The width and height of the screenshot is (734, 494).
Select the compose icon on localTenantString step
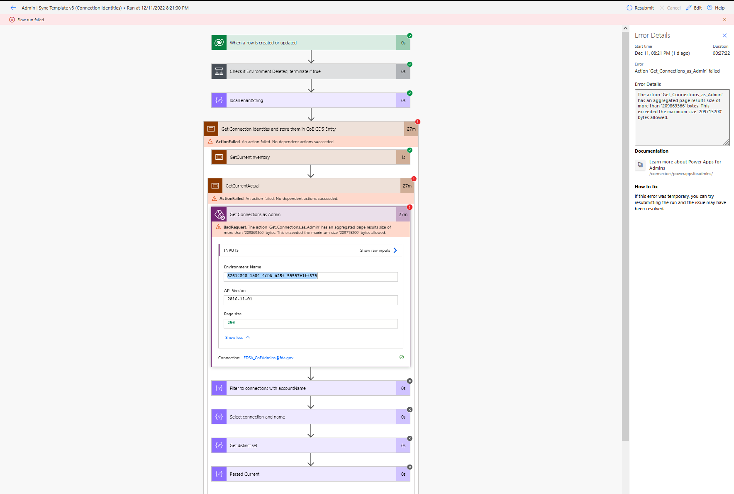(x=219, y=100)
